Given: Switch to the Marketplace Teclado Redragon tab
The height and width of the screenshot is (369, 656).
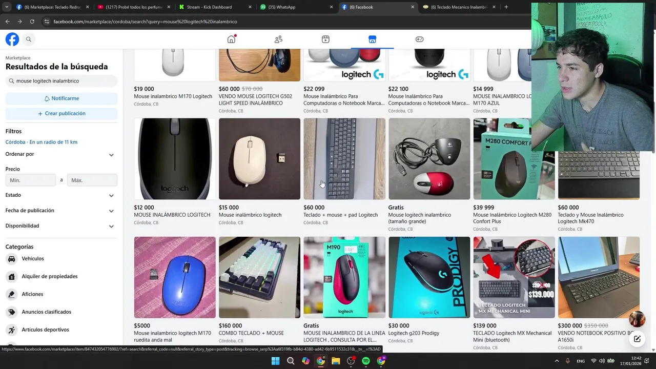Looking at the screenshot, I should point(52,7).
